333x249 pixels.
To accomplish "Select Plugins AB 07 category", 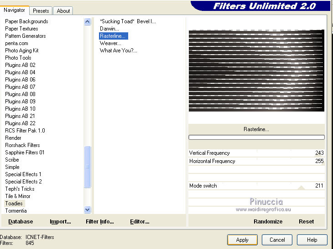I will [20, 87].
